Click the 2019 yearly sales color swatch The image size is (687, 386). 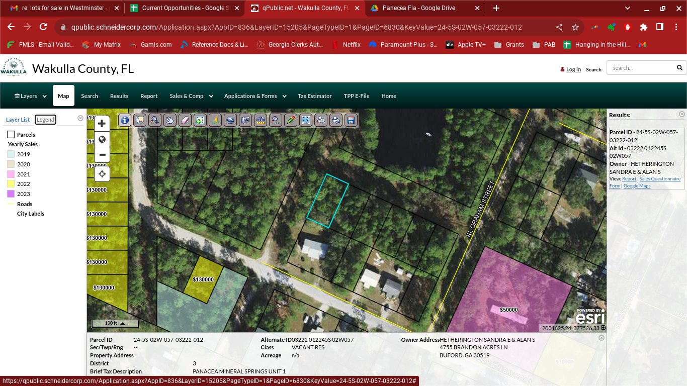coord(11,154)
